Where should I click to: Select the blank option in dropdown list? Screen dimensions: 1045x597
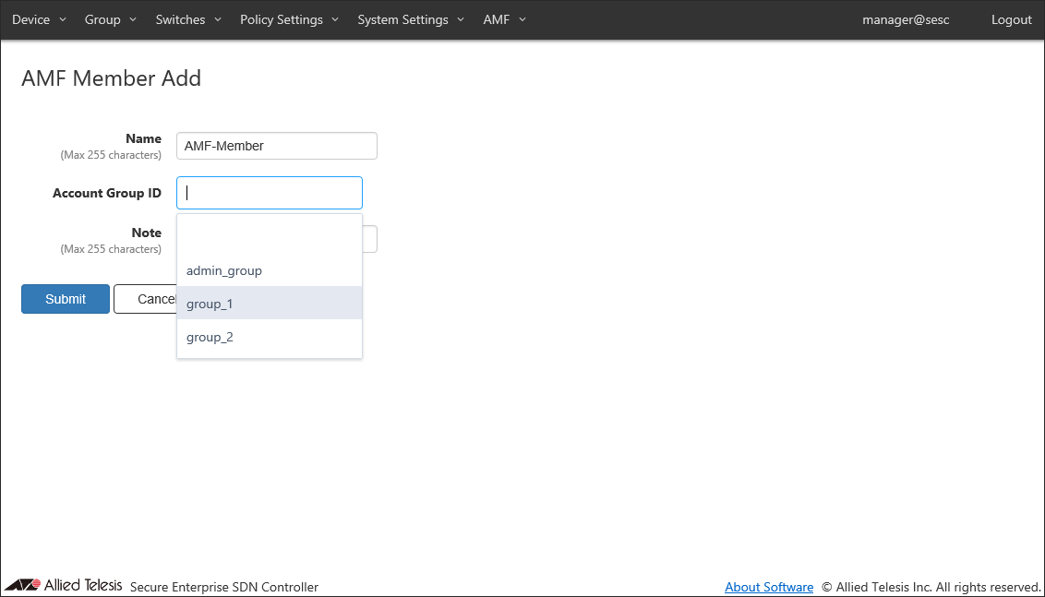click(269, 238)
